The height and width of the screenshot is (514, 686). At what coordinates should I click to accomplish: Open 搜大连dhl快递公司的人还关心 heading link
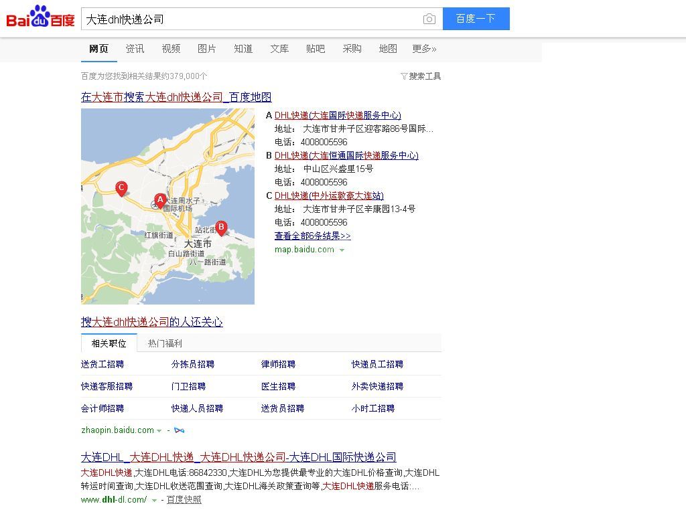152,322
